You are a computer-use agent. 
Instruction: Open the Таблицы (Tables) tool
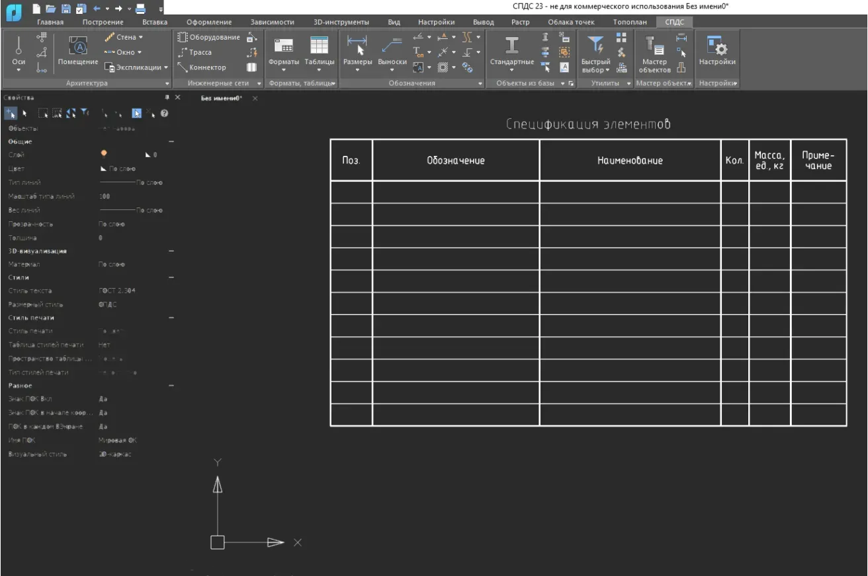click(x=319, y=46)
